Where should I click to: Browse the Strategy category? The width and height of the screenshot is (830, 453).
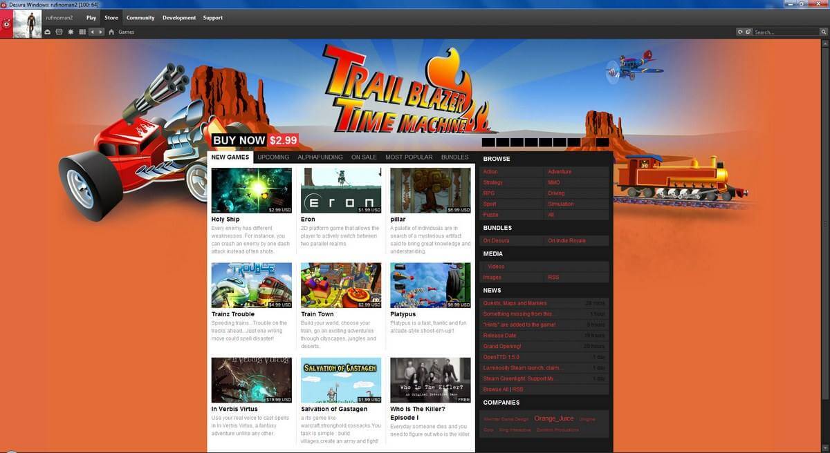pyautogui.click(x=493, y=182)
